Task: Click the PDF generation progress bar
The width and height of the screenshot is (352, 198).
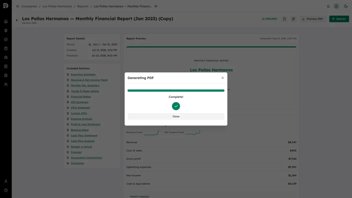Action: [176, 90]
